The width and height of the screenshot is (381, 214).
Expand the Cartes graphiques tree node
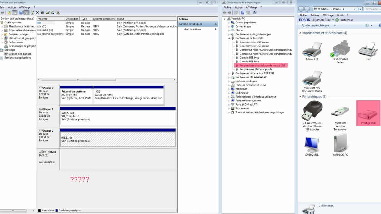[229, 23]
